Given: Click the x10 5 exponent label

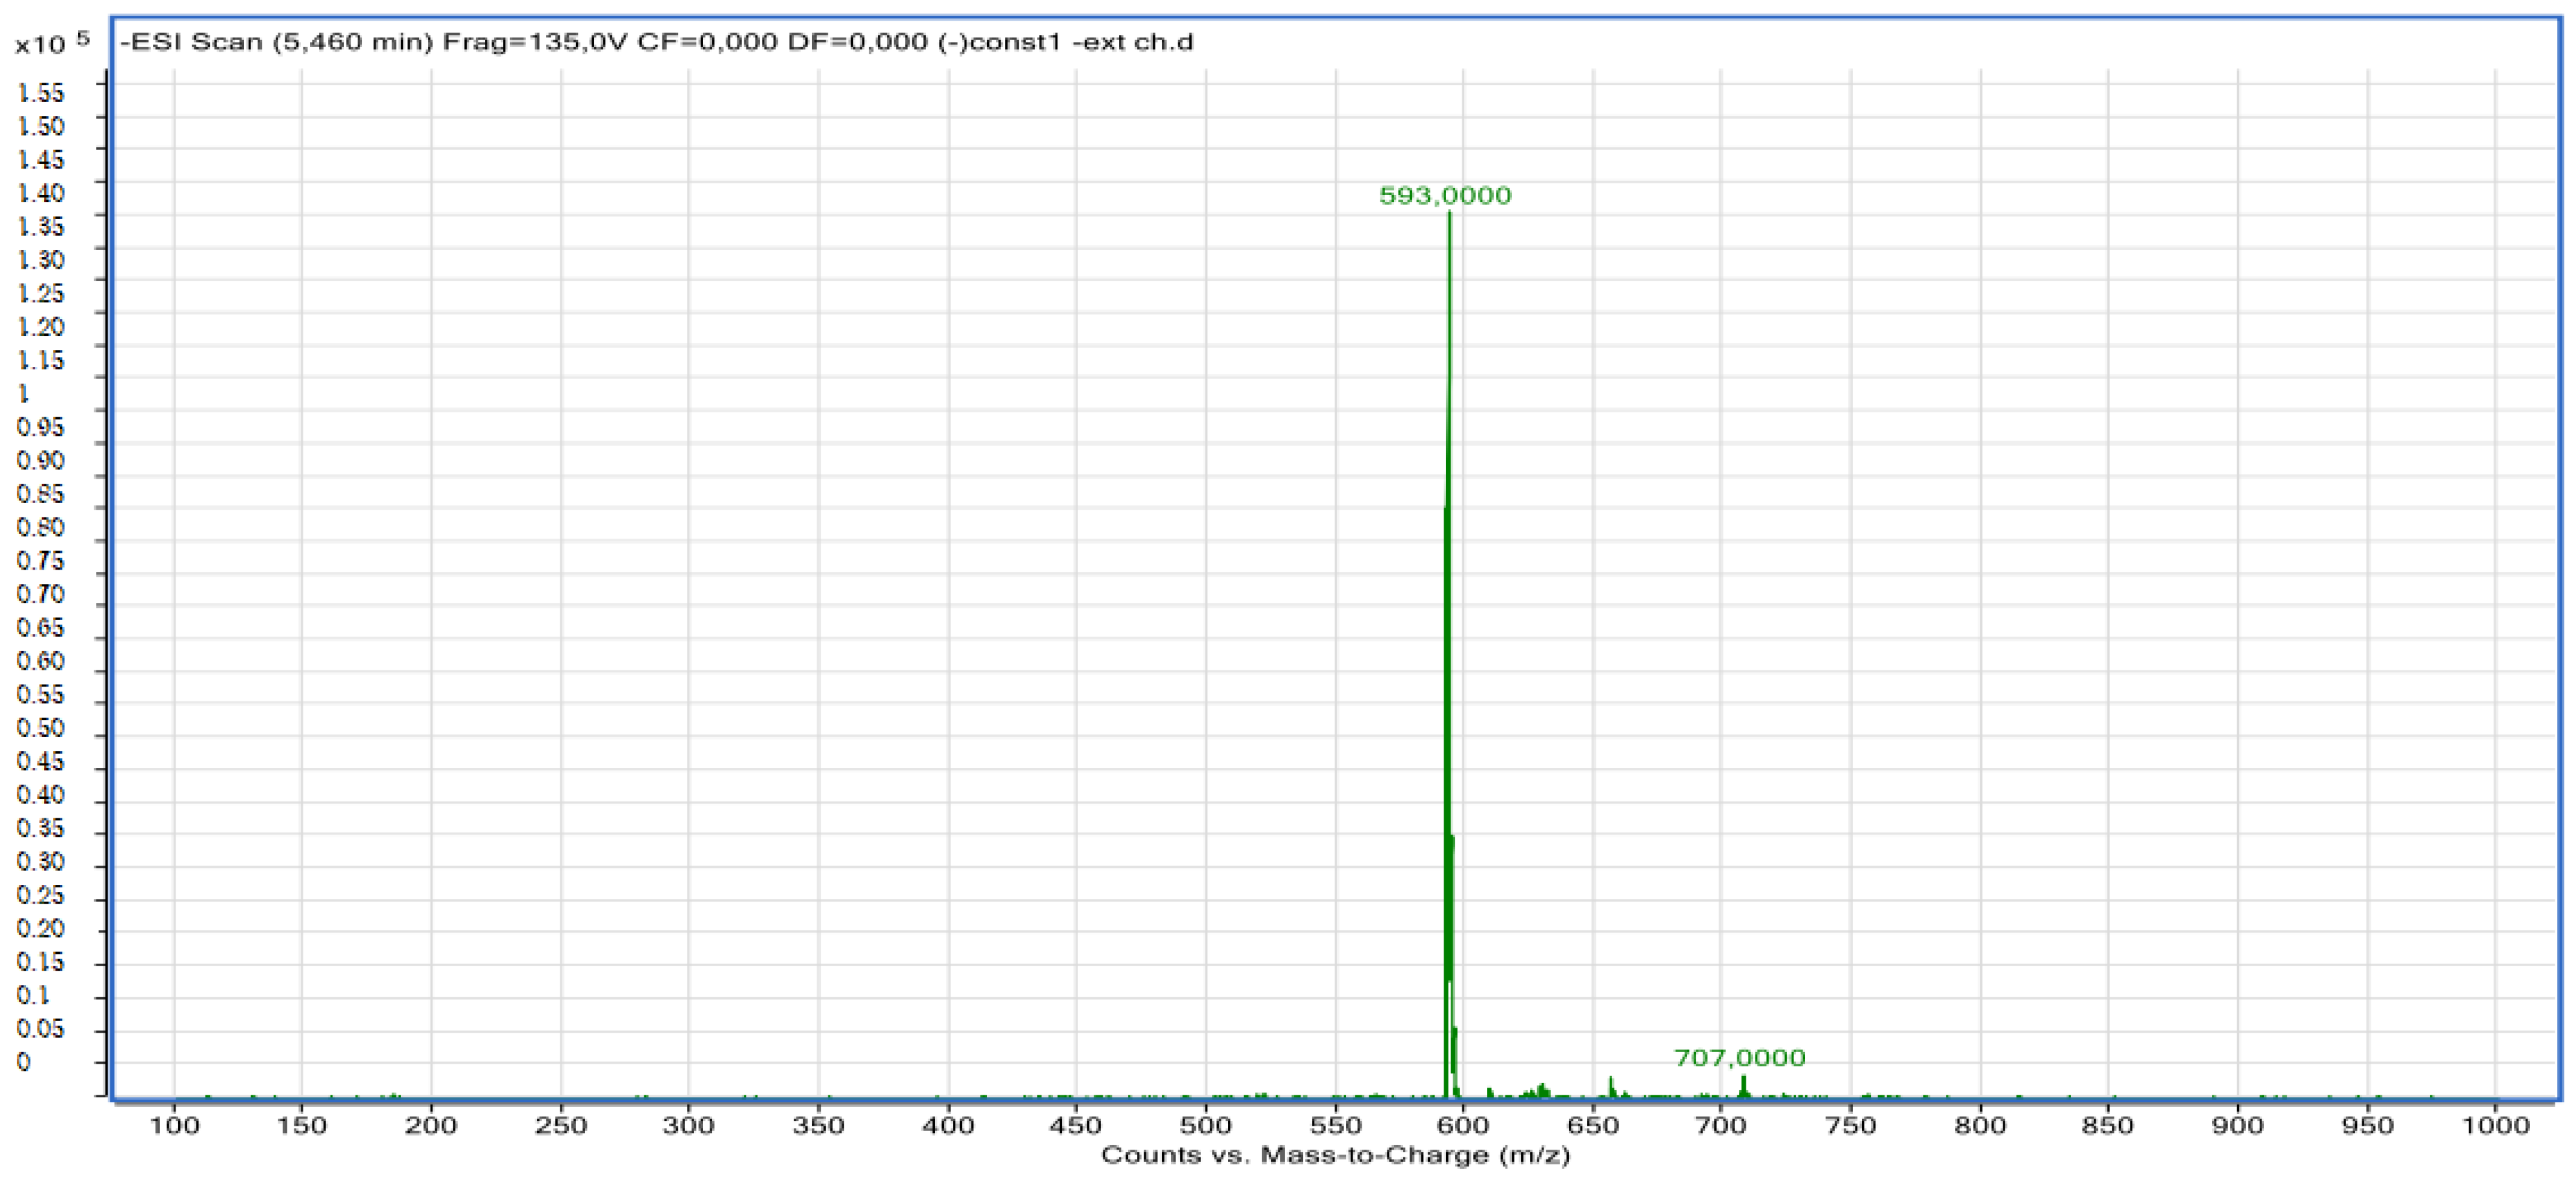Looking at the screenshot, I should [x=51, y=43].
